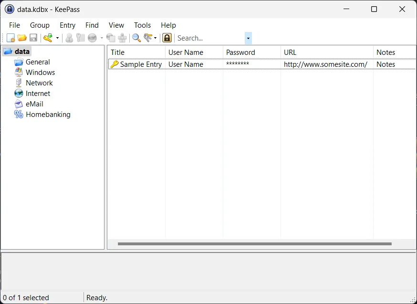Open the Add Entry dropdown arrow

(57, 38)
